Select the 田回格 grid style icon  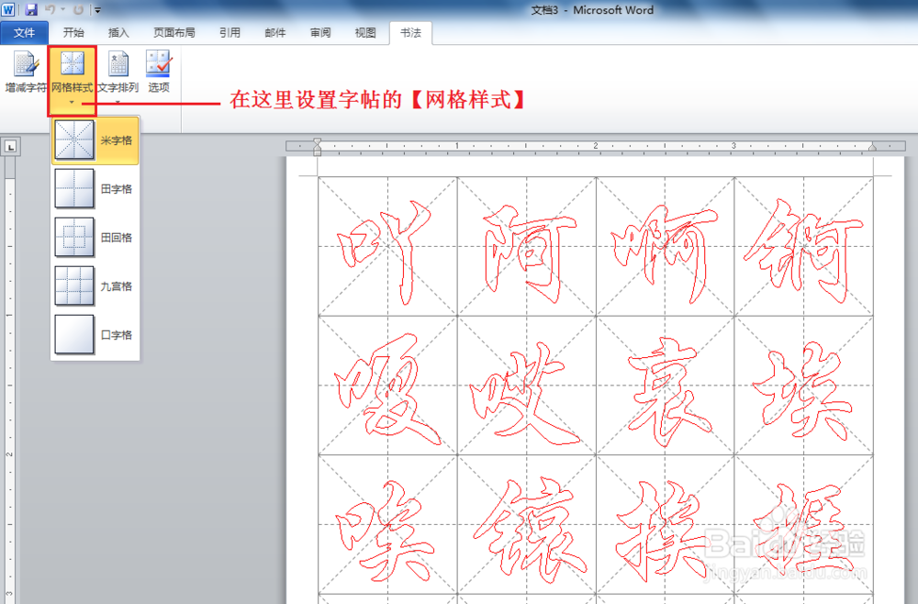coord(74,237)
